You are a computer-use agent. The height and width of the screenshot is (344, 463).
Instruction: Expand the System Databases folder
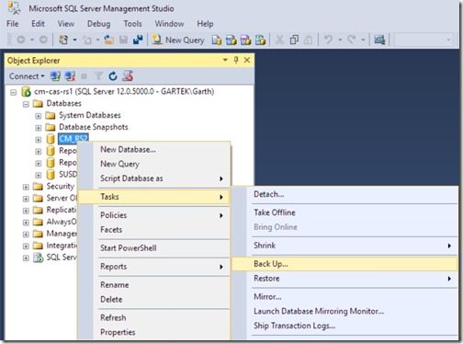pos(39,116)
